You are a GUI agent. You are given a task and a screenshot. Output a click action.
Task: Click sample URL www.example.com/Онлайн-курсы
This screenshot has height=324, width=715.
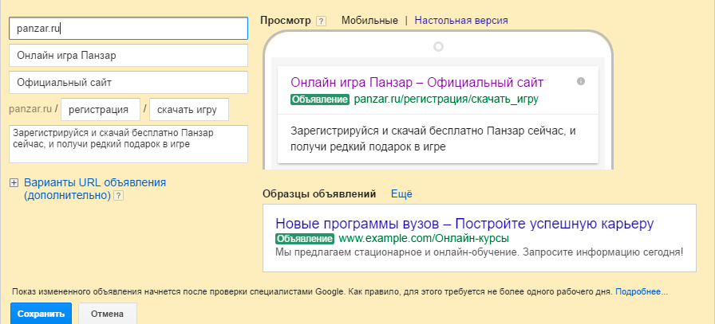pyautogui.click(x=424, y=239)
